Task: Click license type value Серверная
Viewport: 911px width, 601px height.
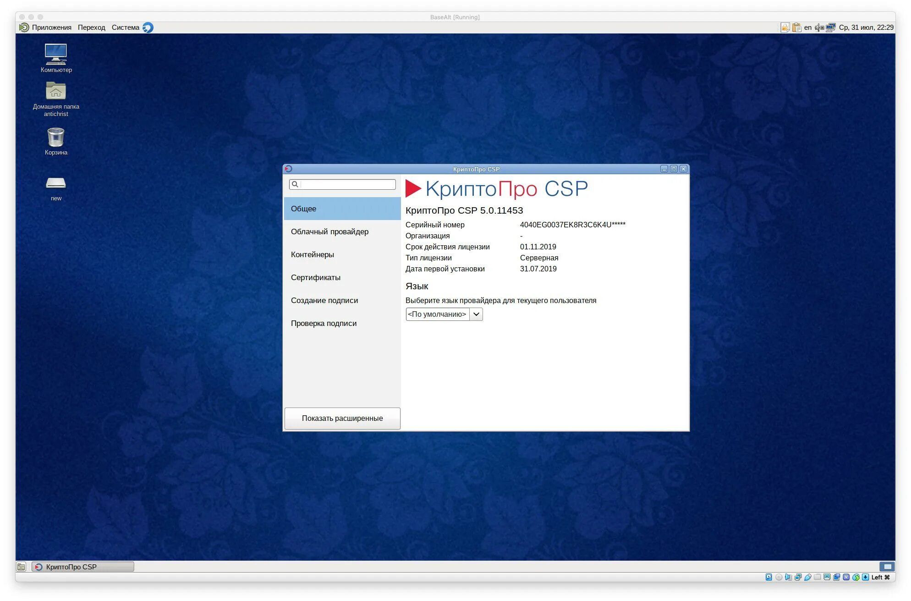Action: pyautogui.click(x=539, y=258)
